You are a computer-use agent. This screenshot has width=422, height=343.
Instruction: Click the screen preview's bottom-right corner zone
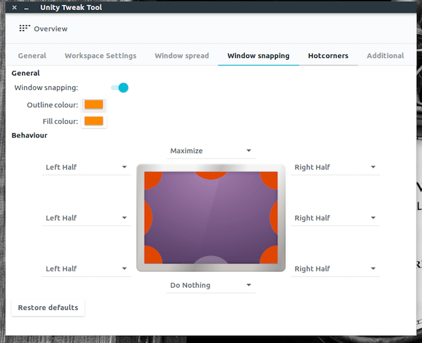(270, 256)
